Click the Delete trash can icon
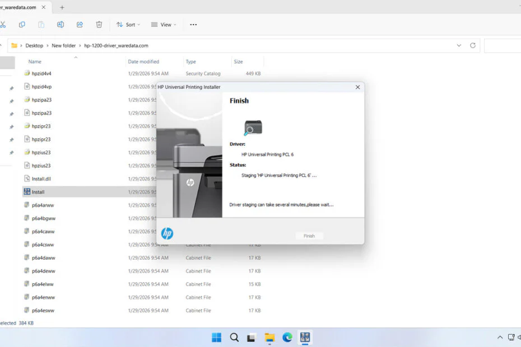 click(99, 25)
